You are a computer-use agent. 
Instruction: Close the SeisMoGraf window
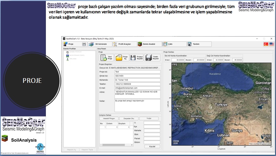pyautogui.click(x=271, y=39)
